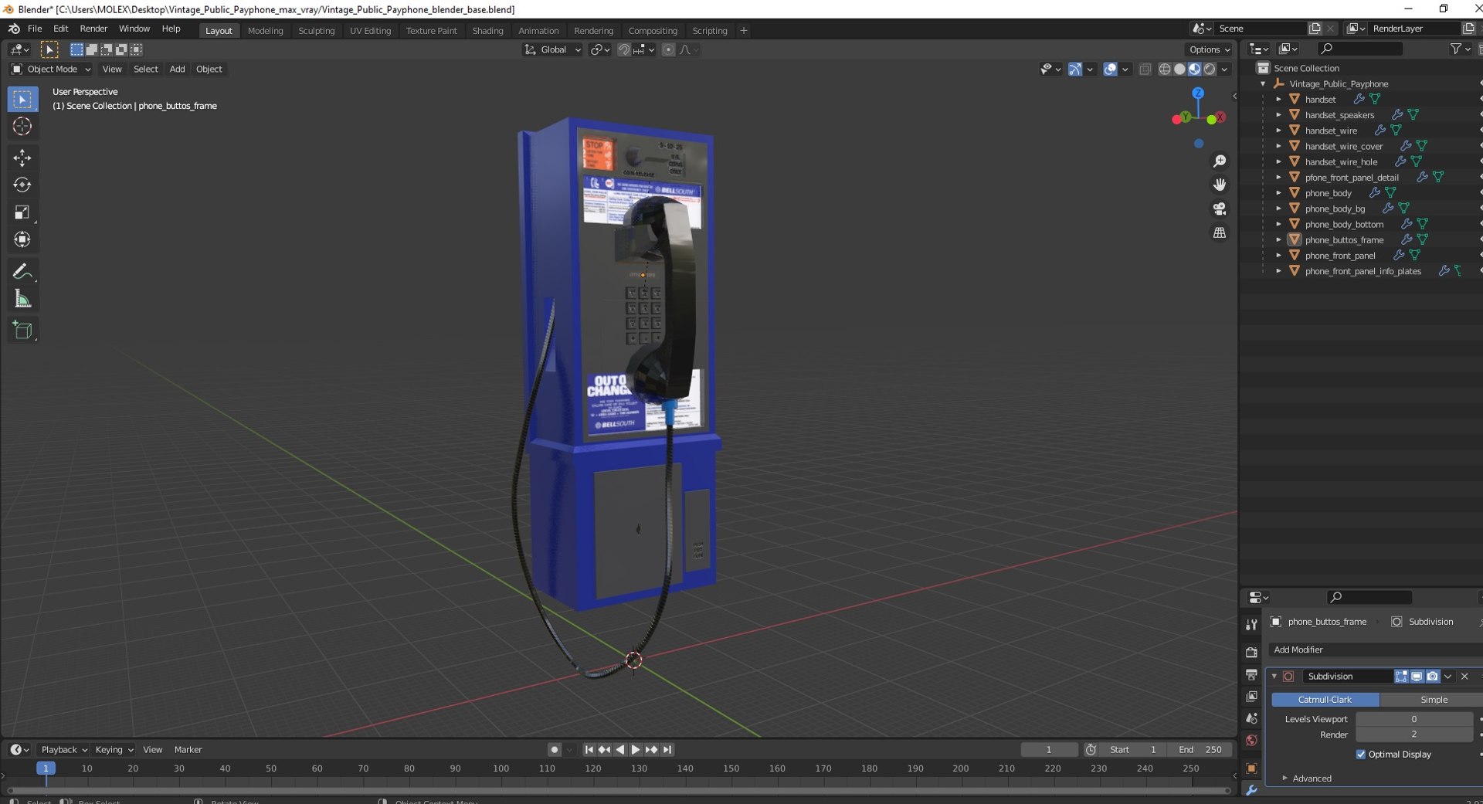The height and width of the screenshot is (804, 1483).
Task: Switch to wireframe viewport shading
Action: coord(1165,70)
